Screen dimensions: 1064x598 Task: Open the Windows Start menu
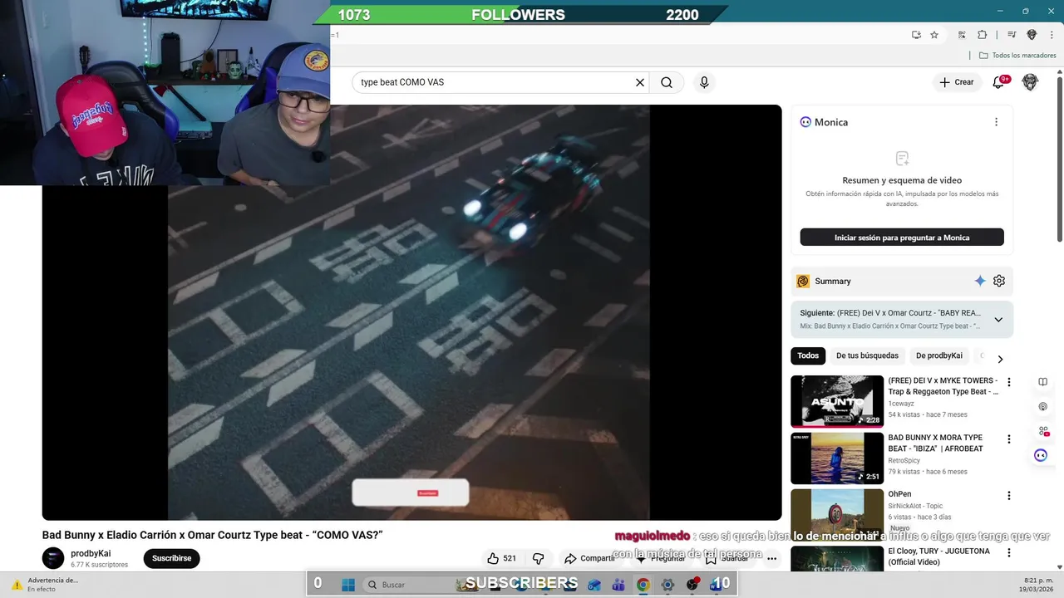click(x=347, y=584)
